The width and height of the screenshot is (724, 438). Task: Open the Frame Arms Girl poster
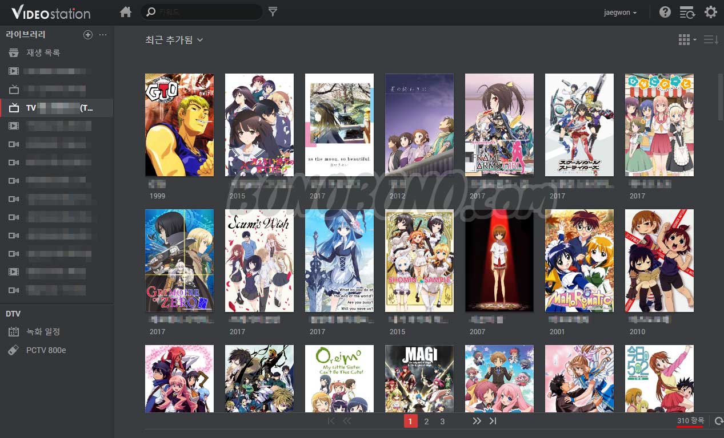[499, 125]
